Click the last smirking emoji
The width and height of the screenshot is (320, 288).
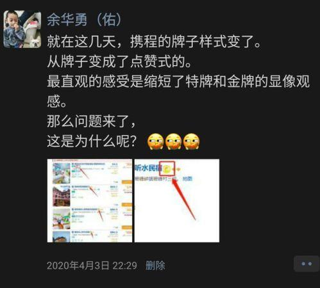coord(192,141)
